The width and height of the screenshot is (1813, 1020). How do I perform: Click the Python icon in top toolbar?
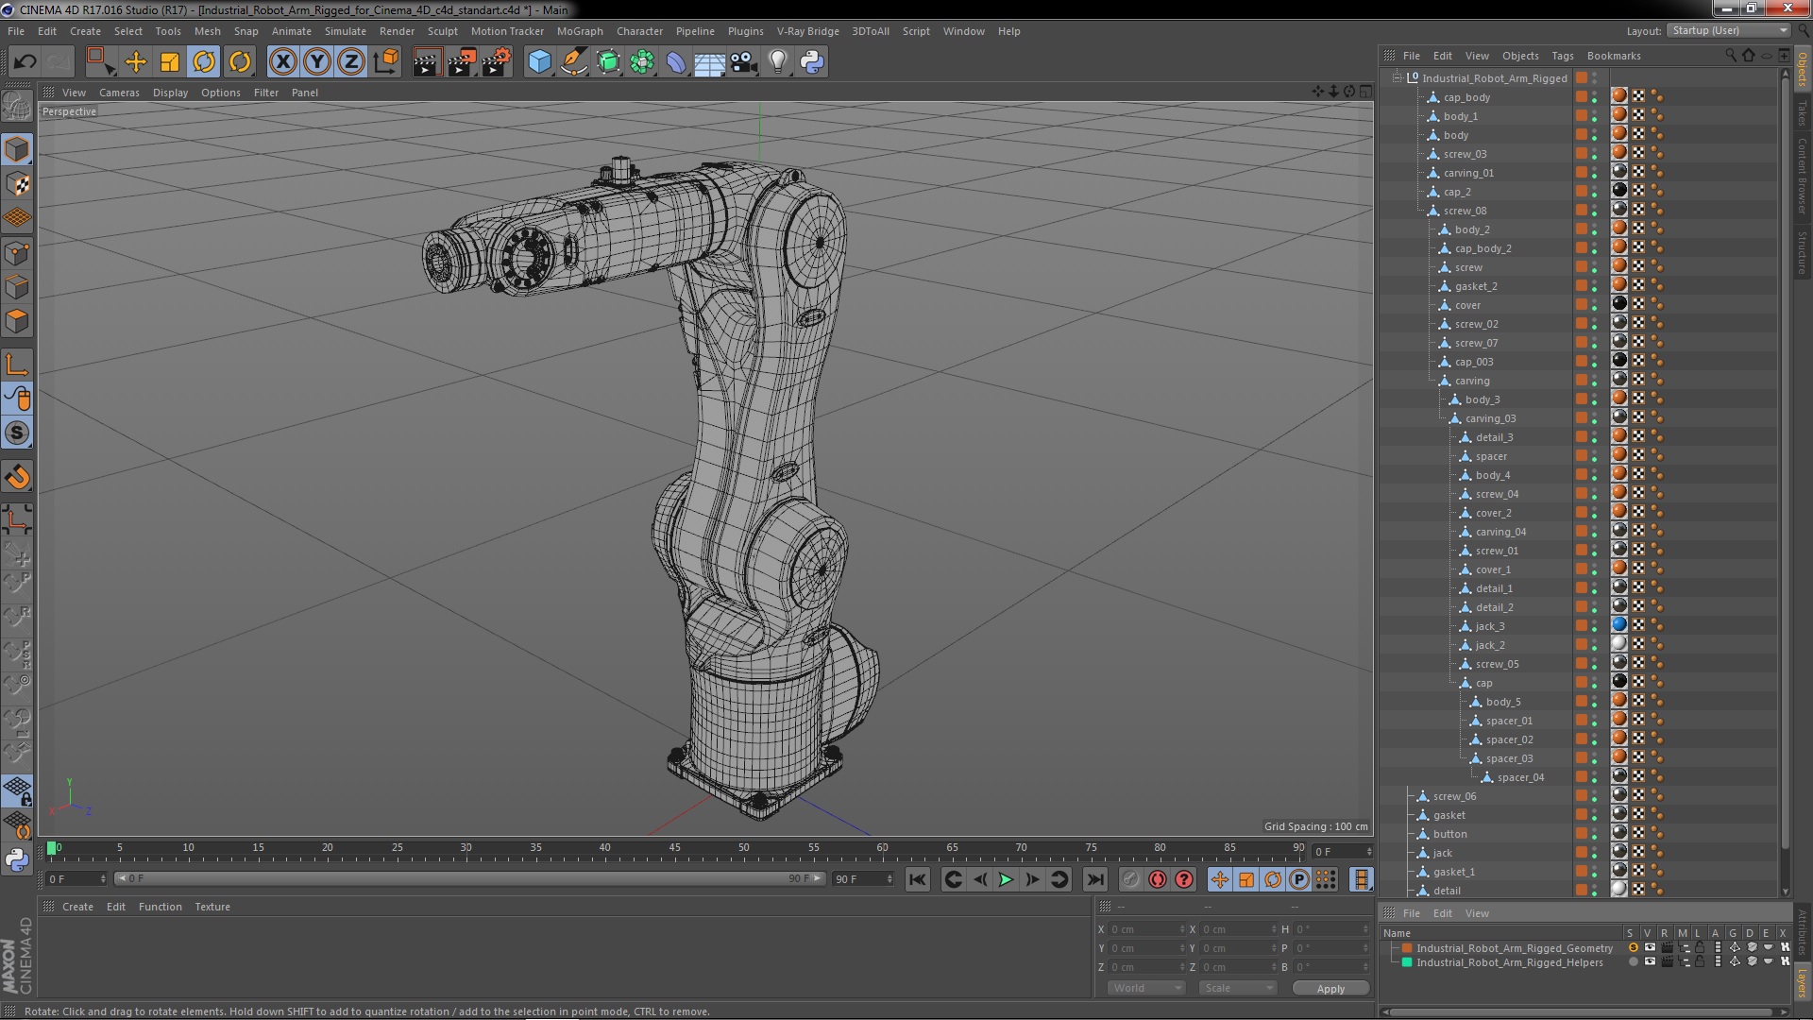pyautogui.click(x=812, y=62)
